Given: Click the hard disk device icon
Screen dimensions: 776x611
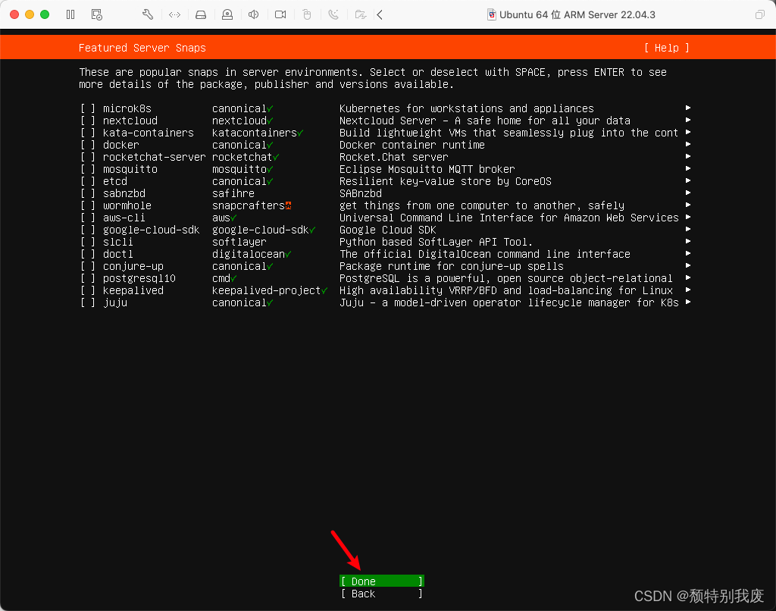Looking at the screenshot, I should (201, 15).
